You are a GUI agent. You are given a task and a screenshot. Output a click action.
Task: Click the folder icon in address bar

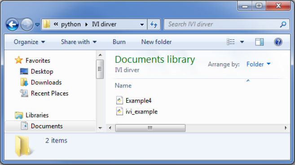tap(46, 24)
